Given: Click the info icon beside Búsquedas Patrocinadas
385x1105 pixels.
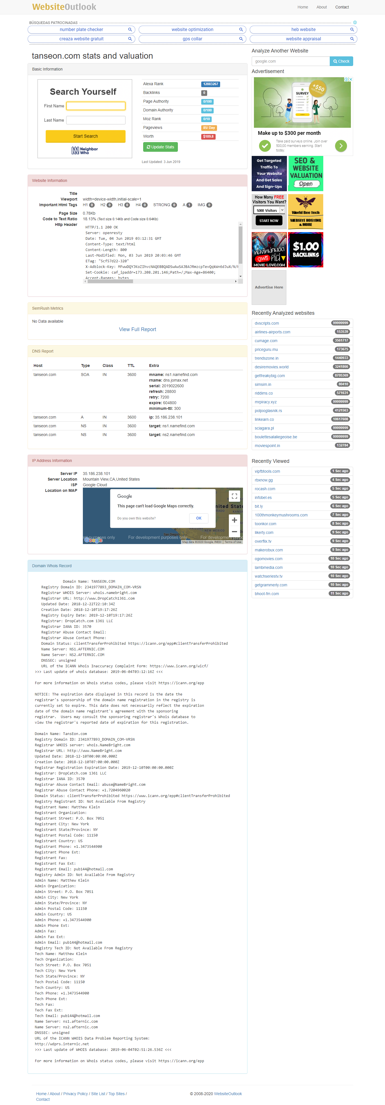Looking at the screenshot, I should point(355,22).
